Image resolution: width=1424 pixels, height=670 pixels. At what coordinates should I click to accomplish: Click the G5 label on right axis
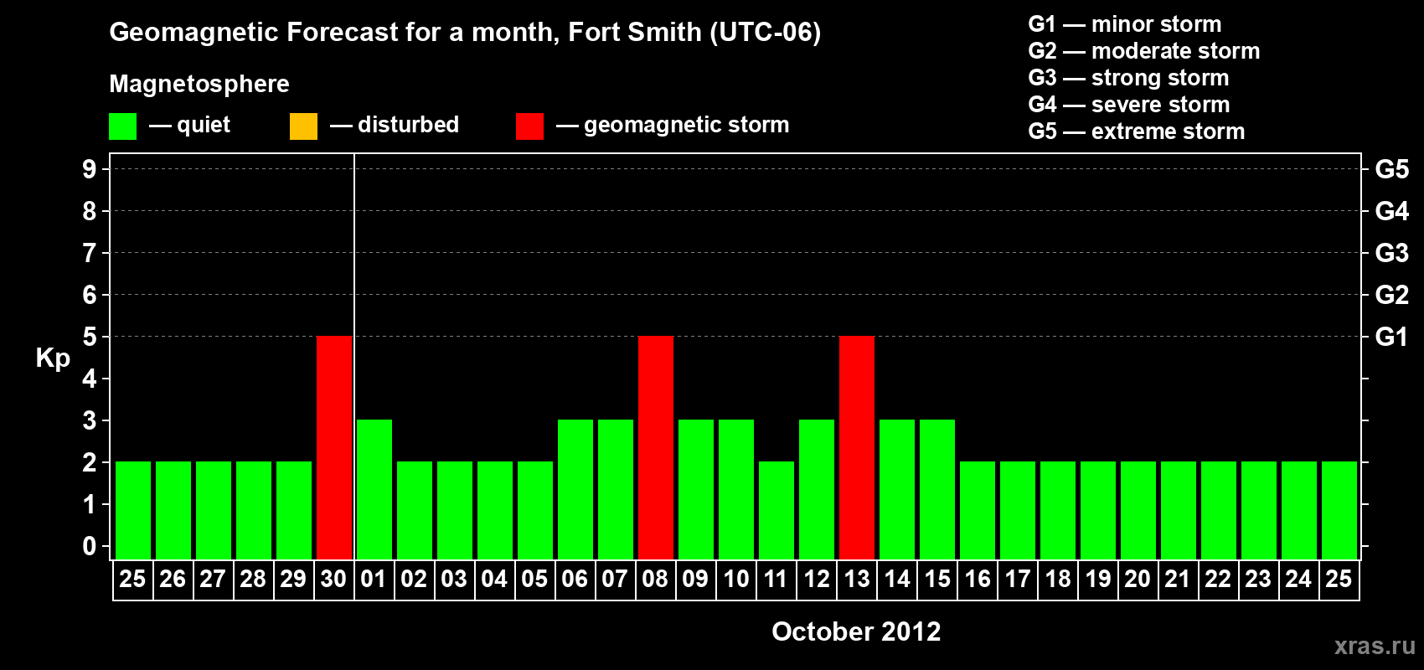(1391, 169)
